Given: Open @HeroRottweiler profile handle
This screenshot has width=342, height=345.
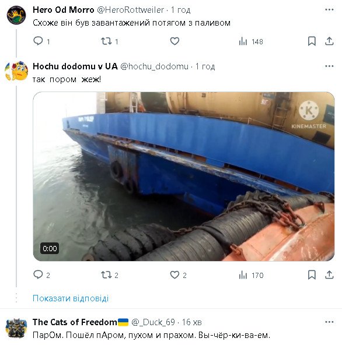Looking at the screenshot, I should tap(131, 10).
